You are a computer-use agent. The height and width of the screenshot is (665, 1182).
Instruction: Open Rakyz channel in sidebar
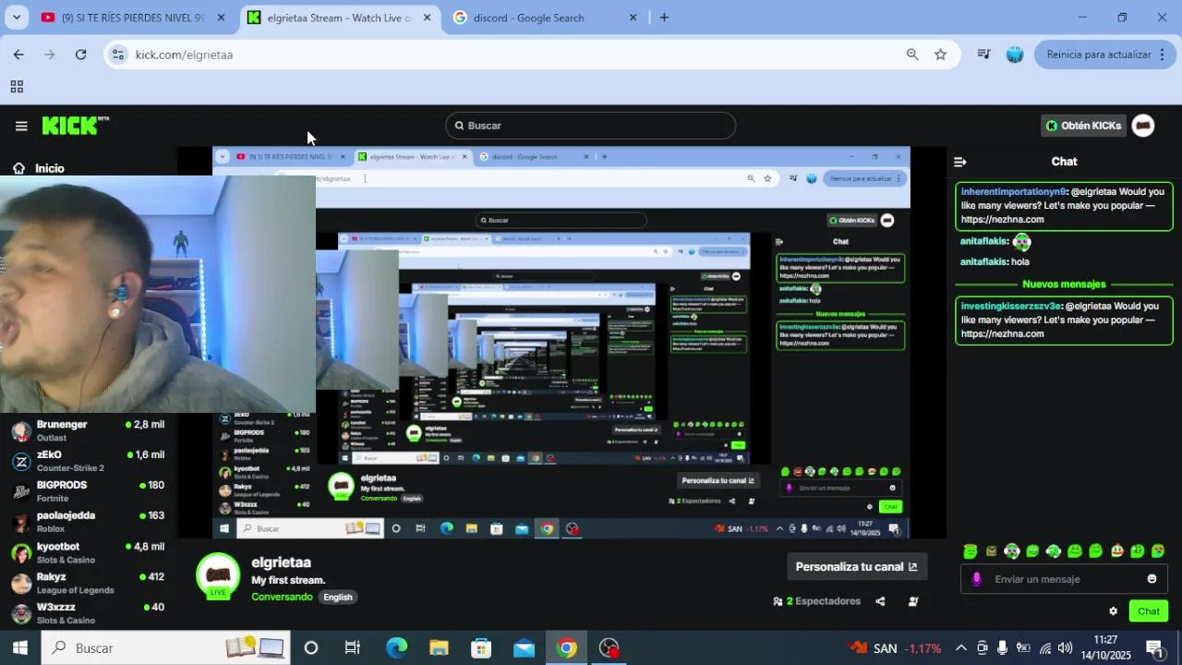click(88, 583)
